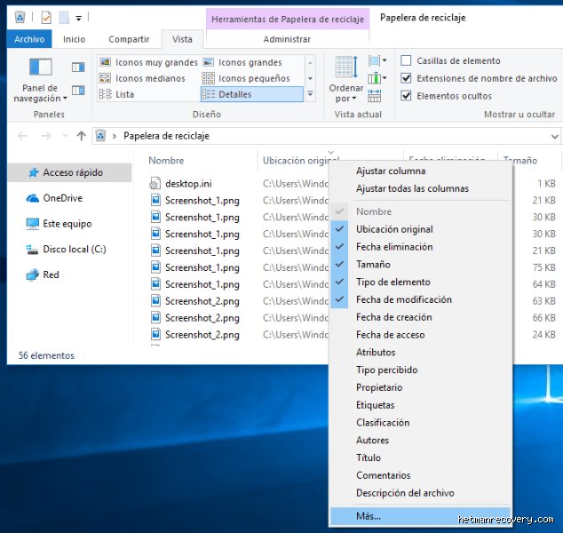Toggle the preview pane icon
Screen dimensions: 563x533
pyautogui.click(x=78, y=68)
